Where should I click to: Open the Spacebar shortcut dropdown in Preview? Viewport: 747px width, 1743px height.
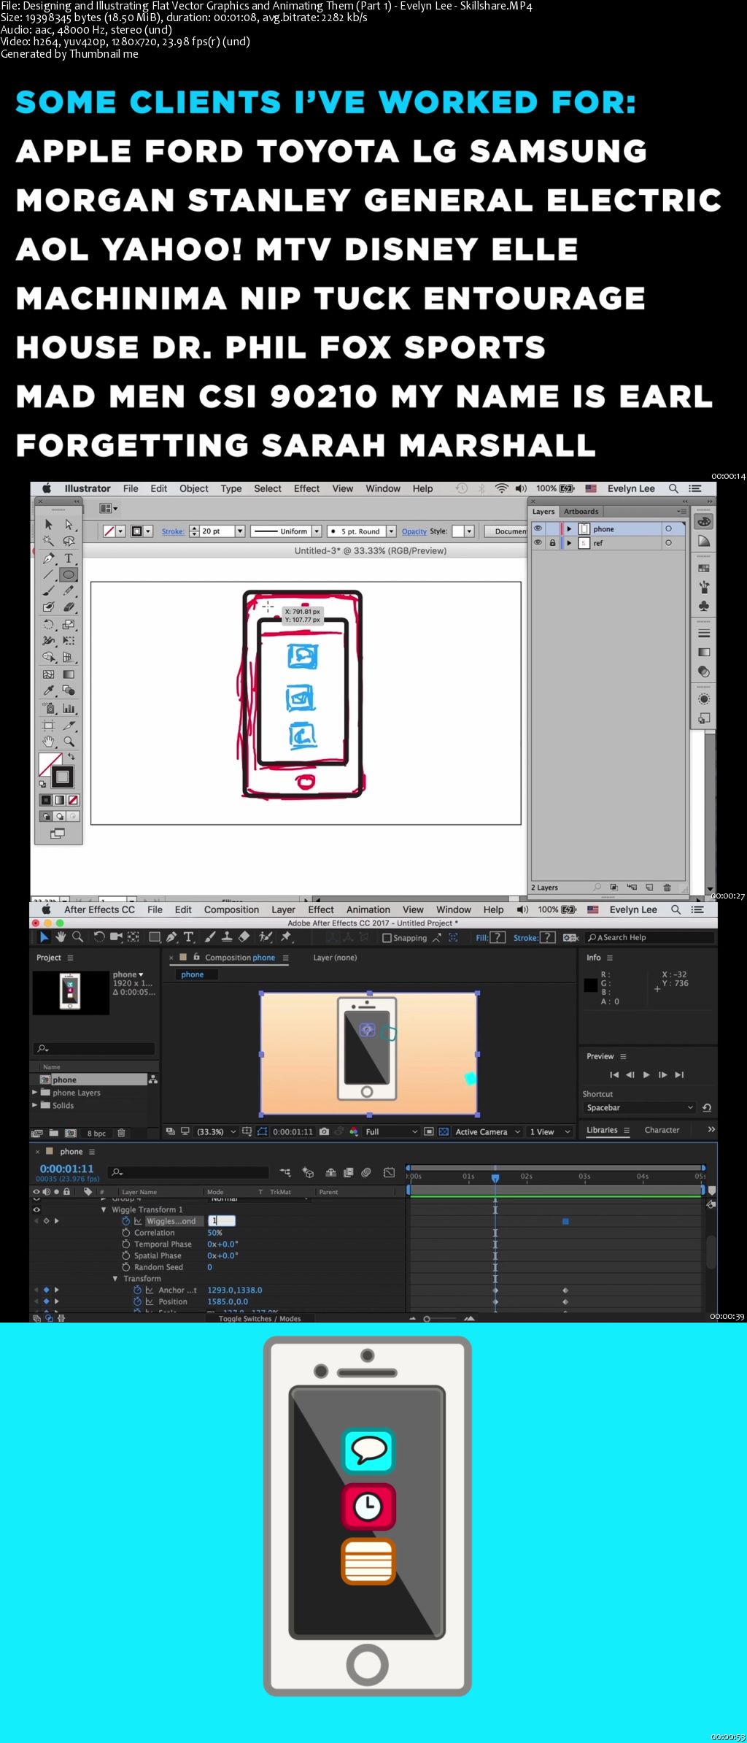click(x=639, y=1107)
